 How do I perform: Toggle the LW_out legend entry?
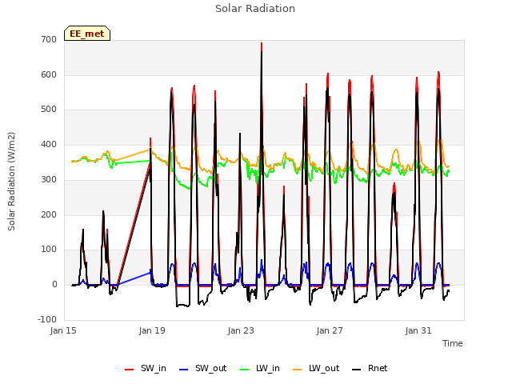(316, 369)
